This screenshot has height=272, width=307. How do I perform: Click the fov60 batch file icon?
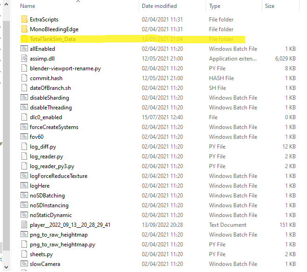tap(25, 137)
